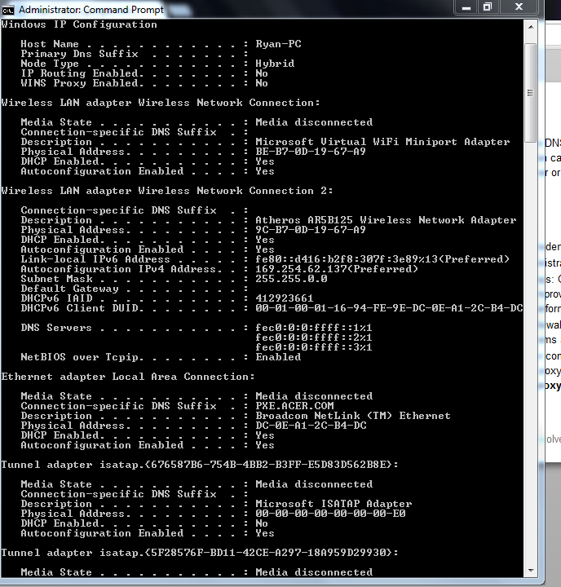Screen dimensions: 561x587
Task: Click the 'WINS Proxy Enabled' line
Action: 144,83
